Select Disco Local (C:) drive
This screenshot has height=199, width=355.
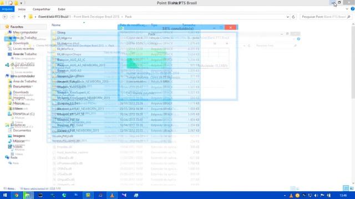coord(23,114)
